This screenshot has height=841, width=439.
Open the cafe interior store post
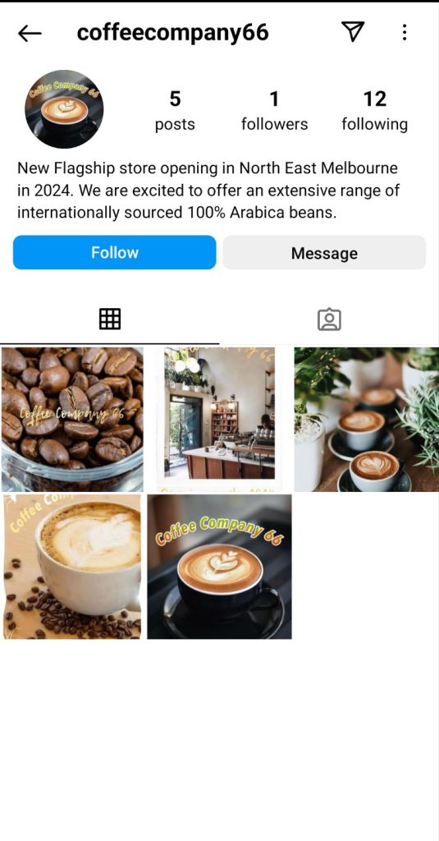219,420
